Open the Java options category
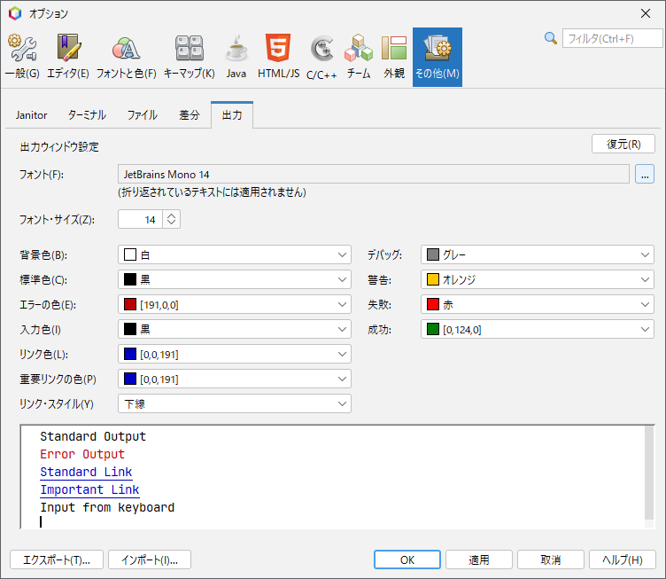 pos(236,58)
